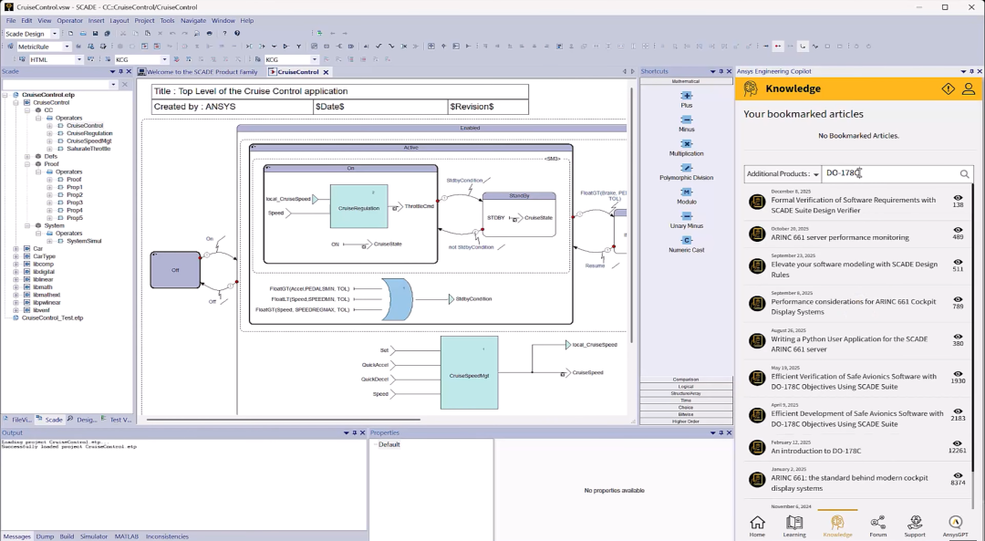Viewport: 985px width, 541px height.
Task: Click the checkmark icon in the toolbar
Action: [x=378, y=46]
